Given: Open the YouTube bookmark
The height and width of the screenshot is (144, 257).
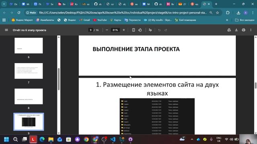Looking at the screenshot, I should 100,20.
